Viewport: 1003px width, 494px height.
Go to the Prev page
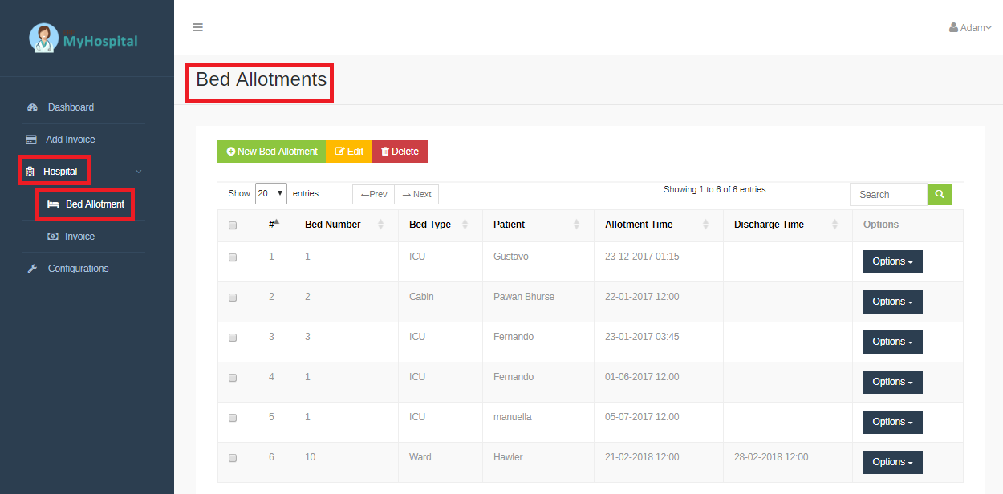click(x=373, y=194)
